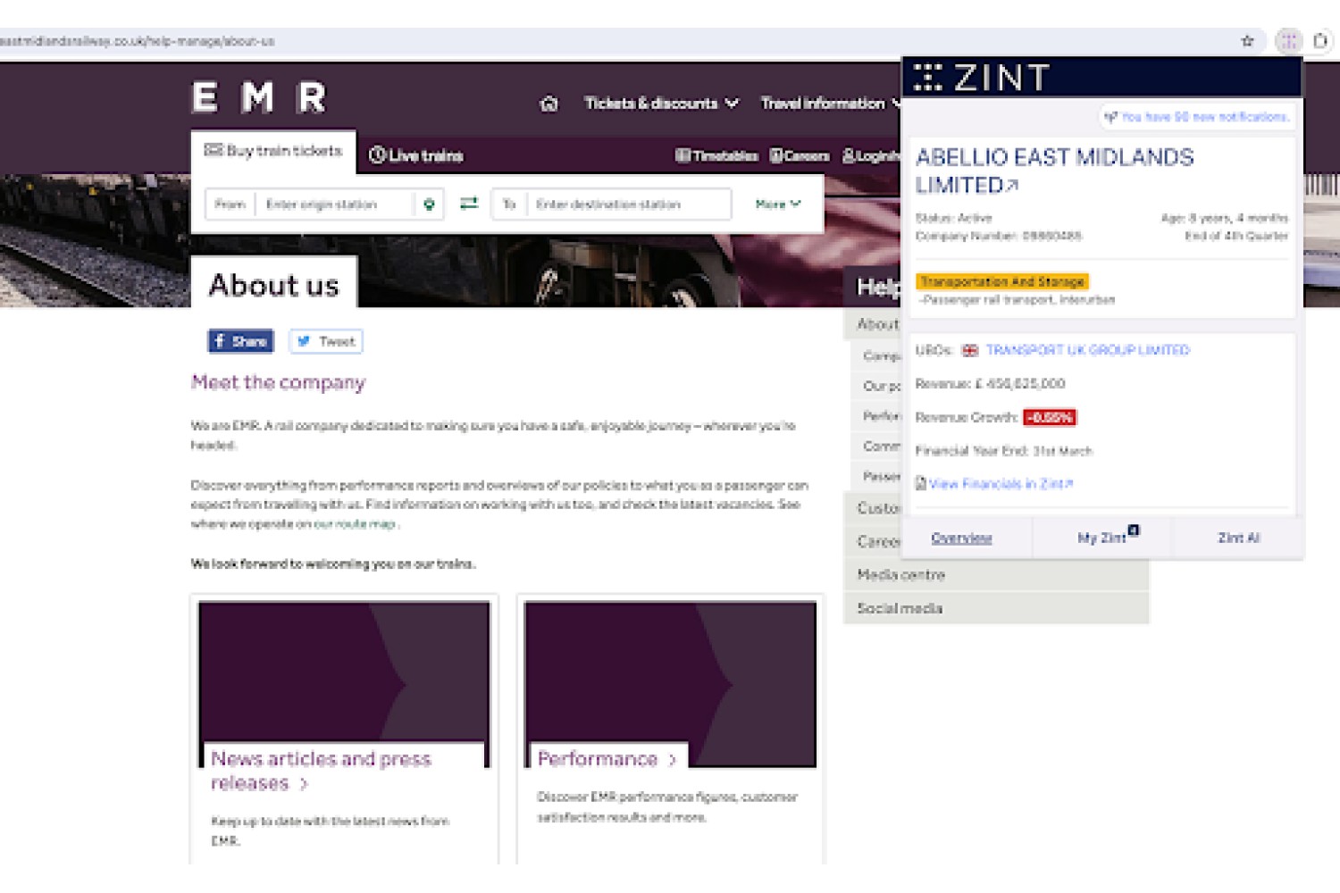1340x893 pixels.
Task: Click the 'Passenger rail transport, interurban' text
Action: coord(1018,300)
